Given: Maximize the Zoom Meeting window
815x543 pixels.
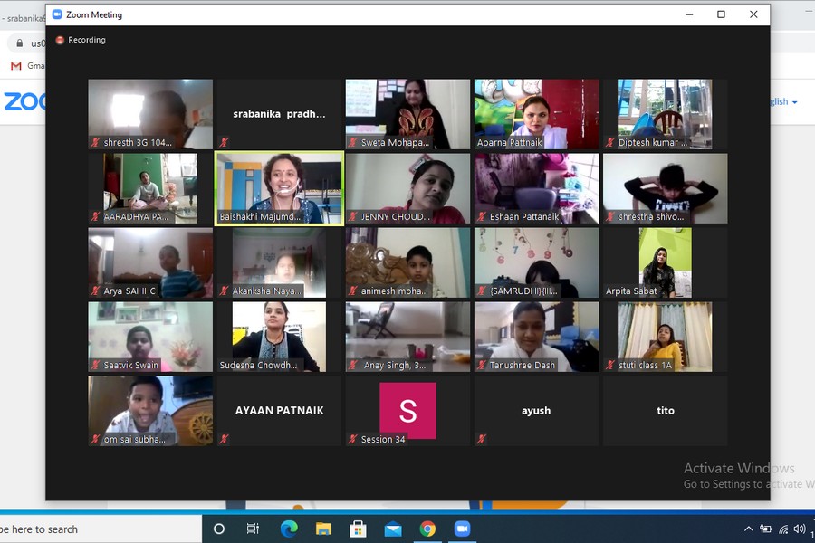Looking at the screenshot, I should [721, 14].
